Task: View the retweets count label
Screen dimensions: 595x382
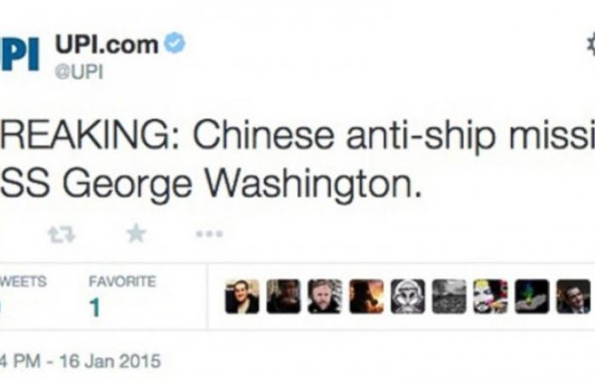Action: 23,282
